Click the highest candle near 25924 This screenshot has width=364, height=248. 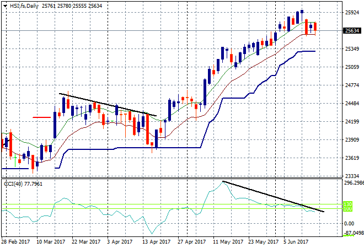302,12
